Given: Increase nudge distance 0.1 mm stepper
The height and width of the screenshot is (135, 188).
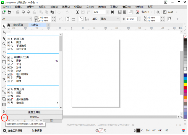Looking at the screenshot, I should point(139,18).
